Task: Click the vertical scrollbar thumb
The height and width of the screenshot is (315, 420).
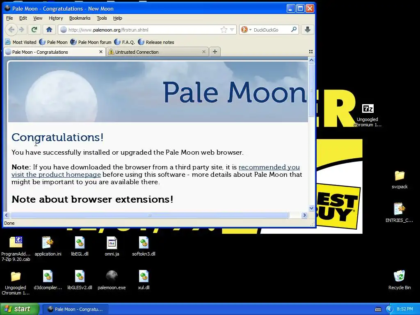Action: [x=311, y=90]
